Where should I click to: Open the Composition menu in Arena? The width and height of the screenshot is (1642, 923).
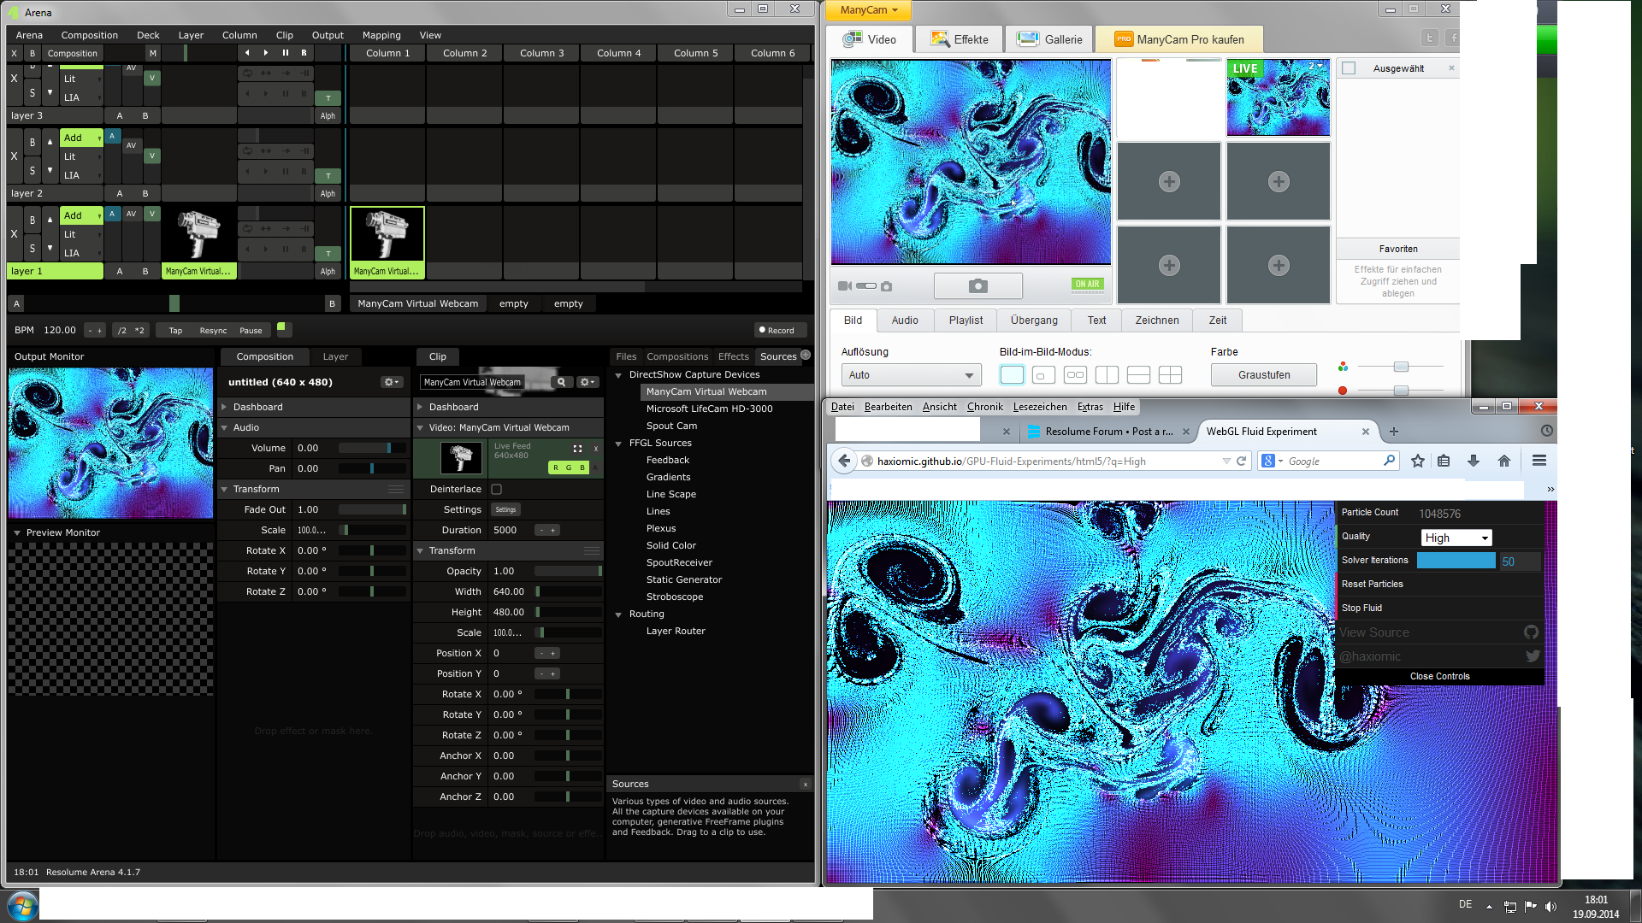pos(89,35)
